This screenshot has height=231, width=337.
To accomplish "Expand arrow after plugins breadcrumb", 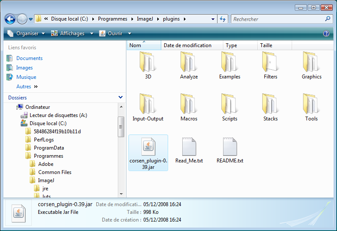I will 185,19.
